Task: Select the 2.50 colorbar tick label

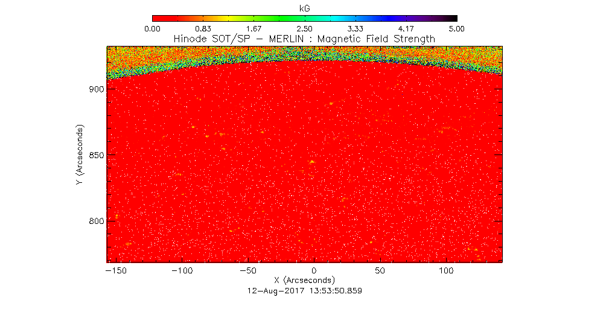Action: tap(305, 28)
